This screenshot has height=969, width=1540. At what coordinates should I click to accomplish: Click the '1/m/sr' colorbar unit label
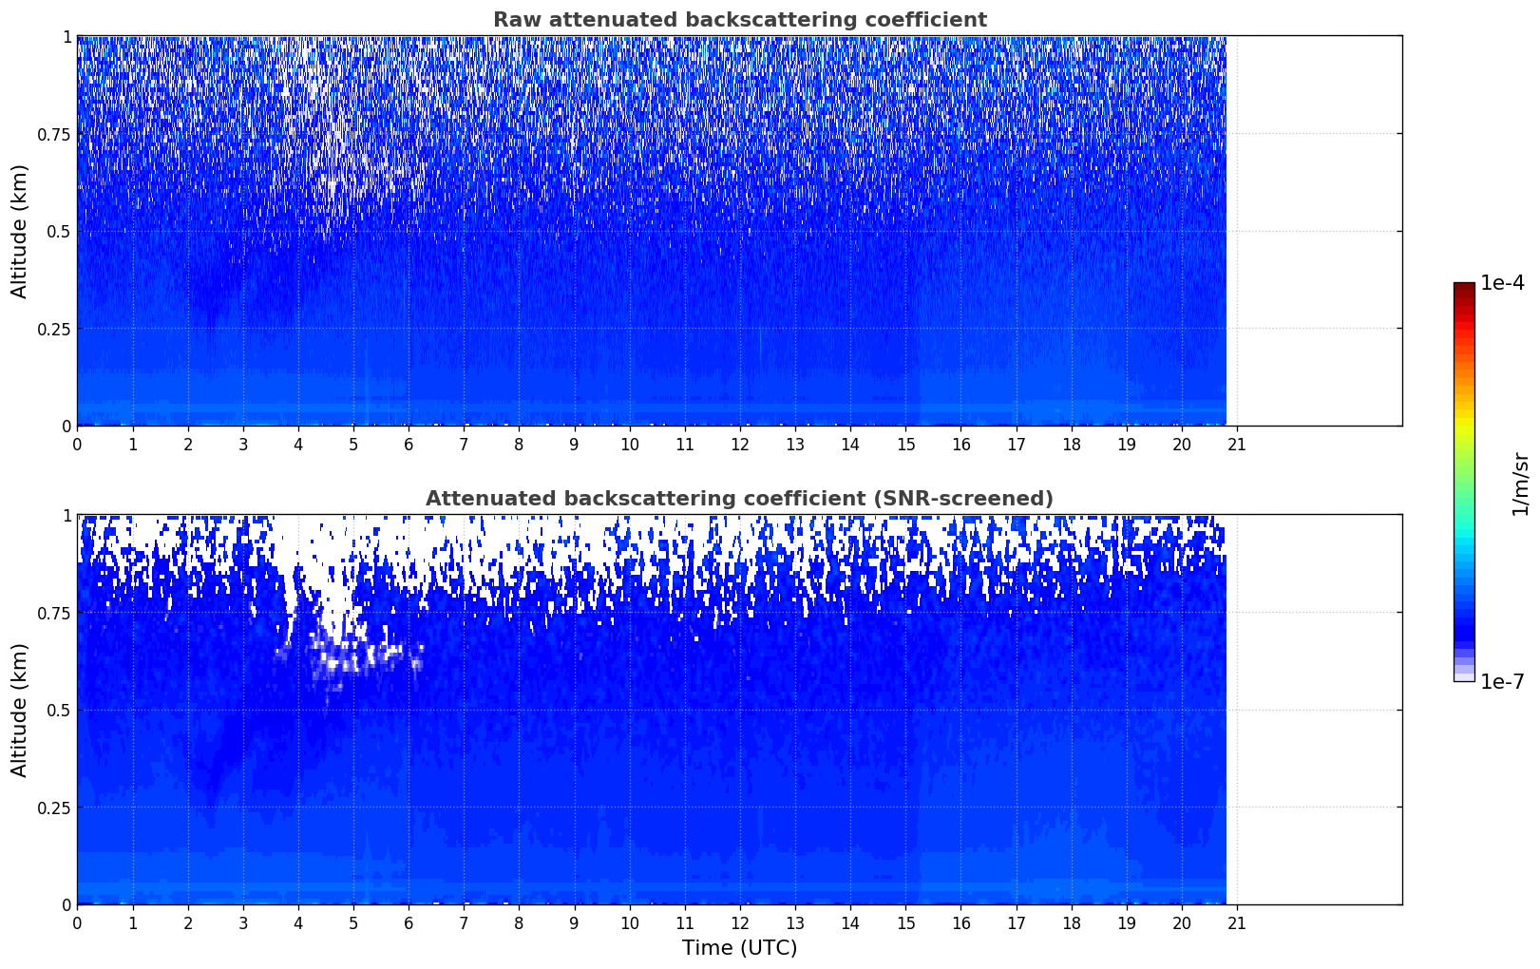click(x=1520, y=484)
